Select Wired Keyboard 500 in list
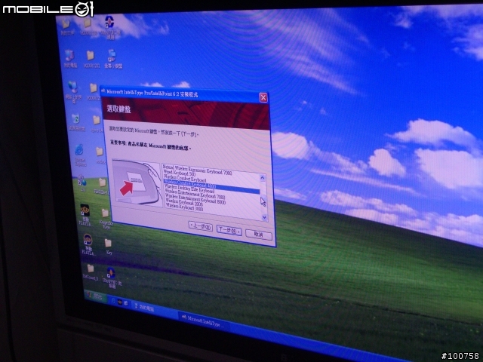The image size is (483, 362). 180,173
